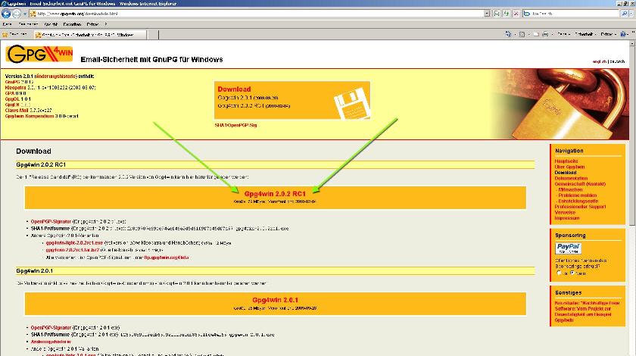Open a new blank tab
Viewport: 636px width, 356px height.
click(152, 35)
